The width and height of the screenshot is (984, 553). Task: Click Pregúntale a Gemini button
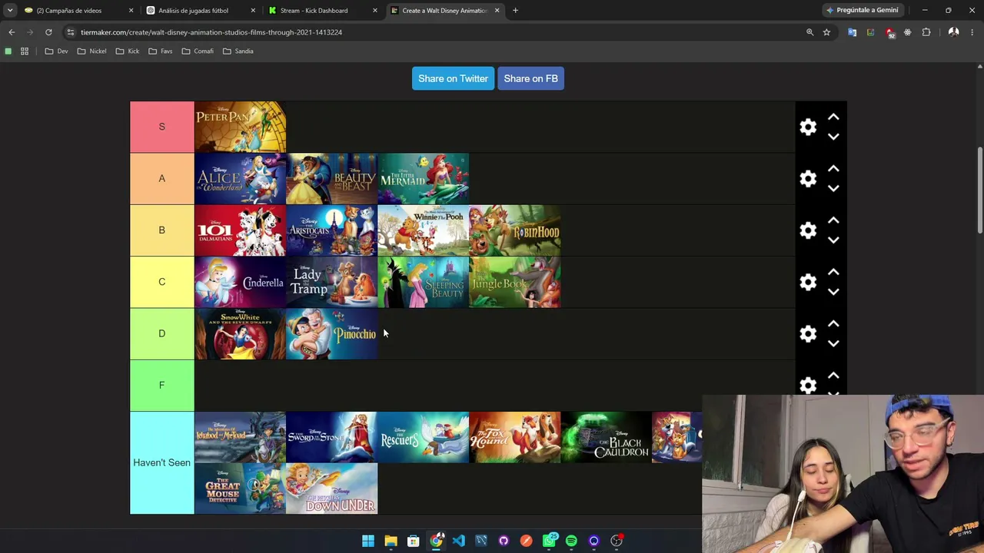[x=862, y=10]
